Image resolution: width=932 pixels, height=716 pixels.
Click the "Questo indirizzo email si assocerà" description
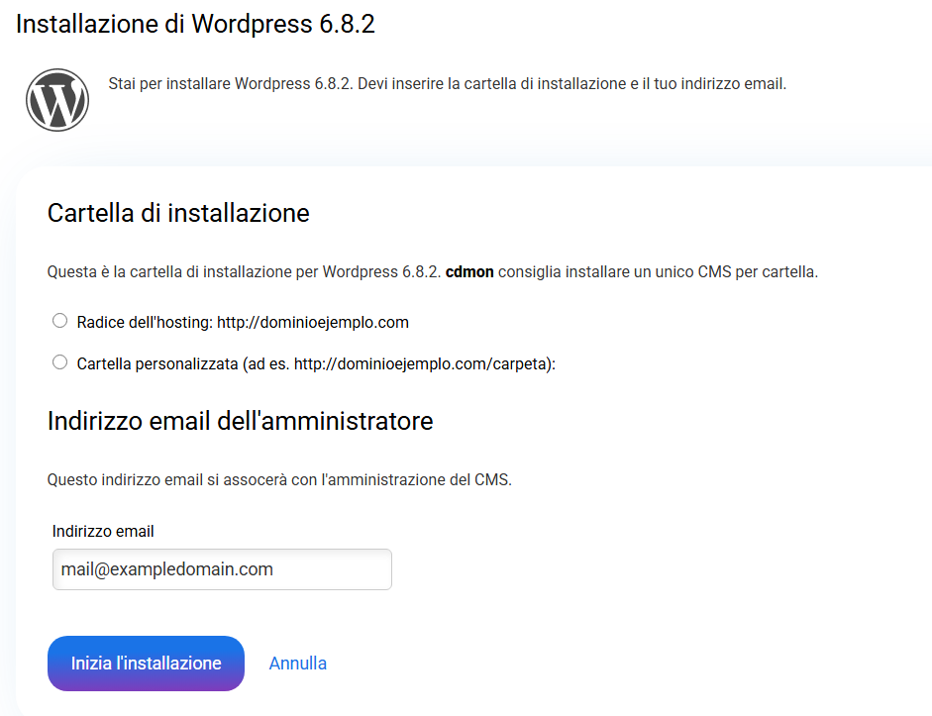[279, 480]
